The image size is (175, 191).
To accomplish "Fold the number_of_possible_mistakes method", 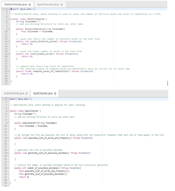I will (x=8, y=168).
